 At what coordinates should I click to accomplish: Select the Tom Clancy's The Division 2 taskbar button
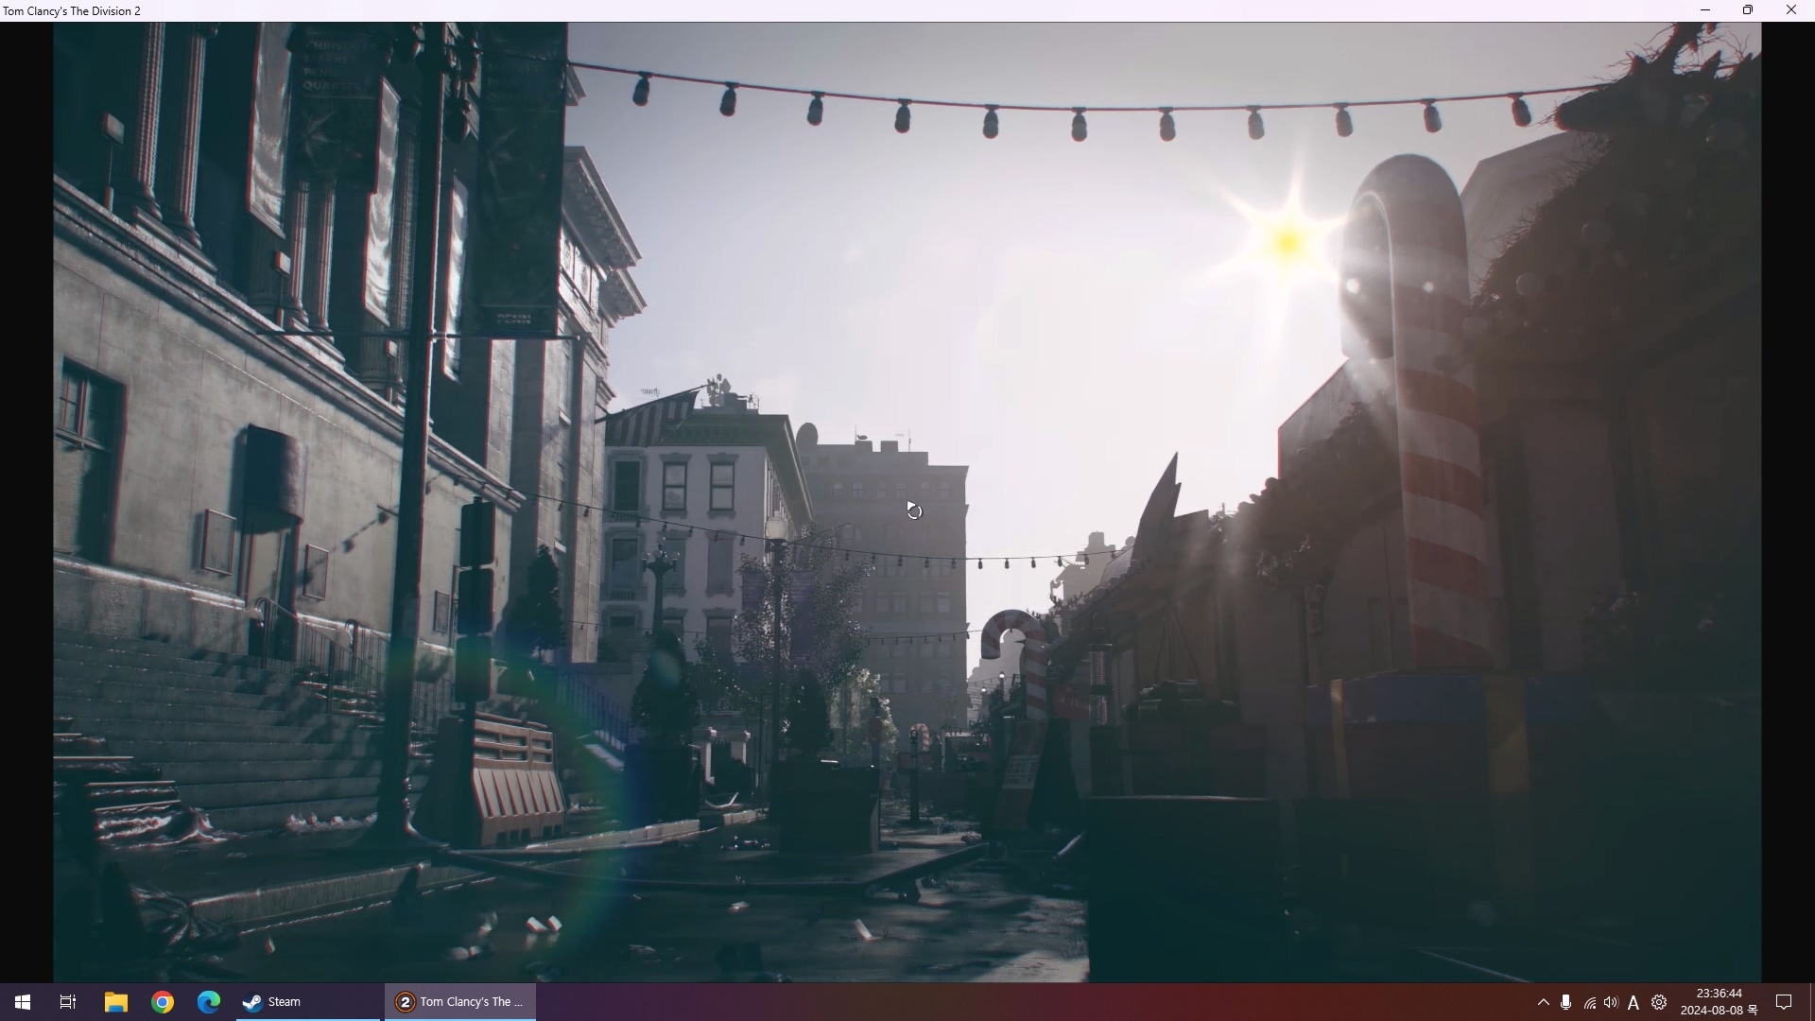pyautogui.click(x=460, y=1002)
